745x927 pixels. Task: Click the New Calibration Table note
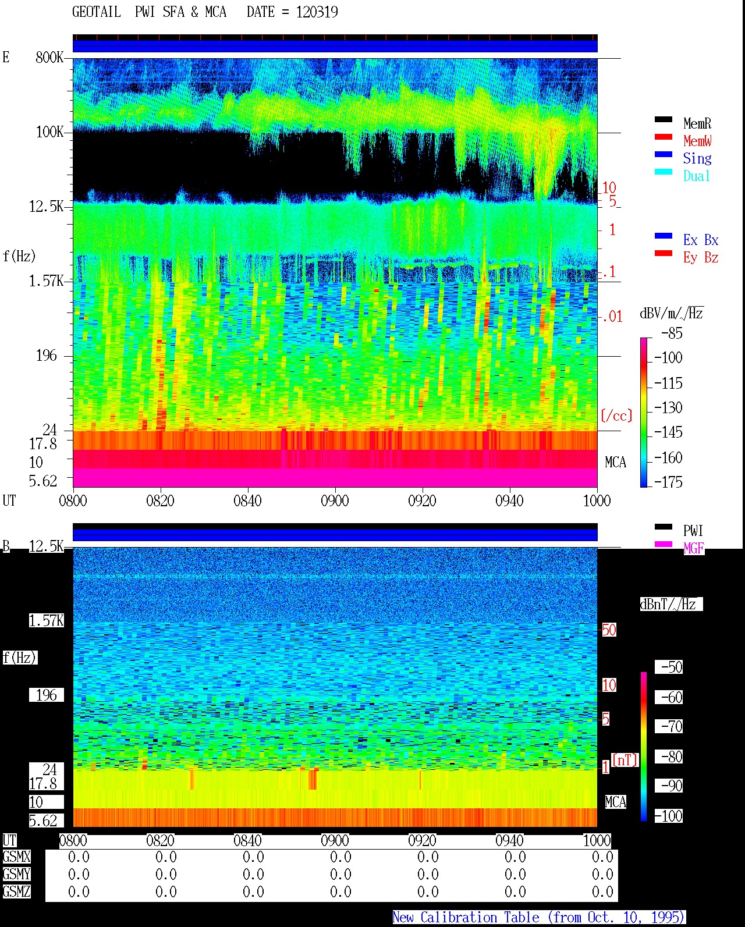[539, 917]
